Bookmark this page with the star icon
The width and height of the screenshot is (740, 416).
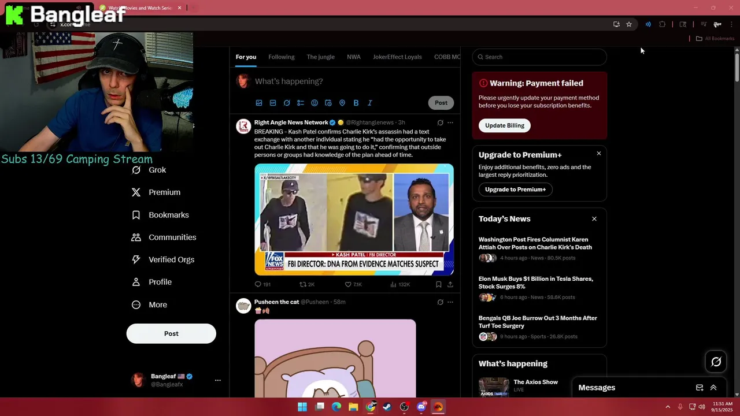pyautogui.click(x=629, y=24)
